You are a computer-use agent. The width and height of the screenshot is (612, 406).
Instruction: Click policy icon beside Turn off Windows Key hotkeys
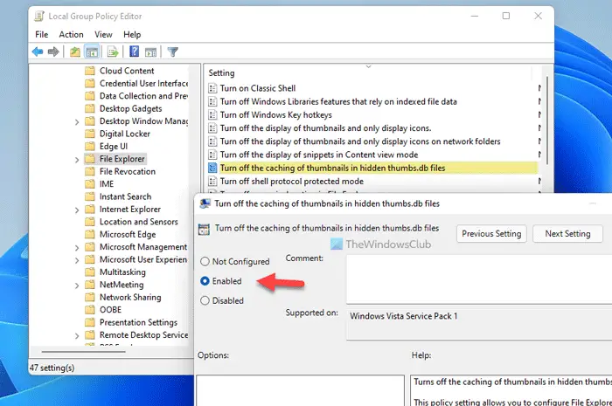(x=212, y=115)
